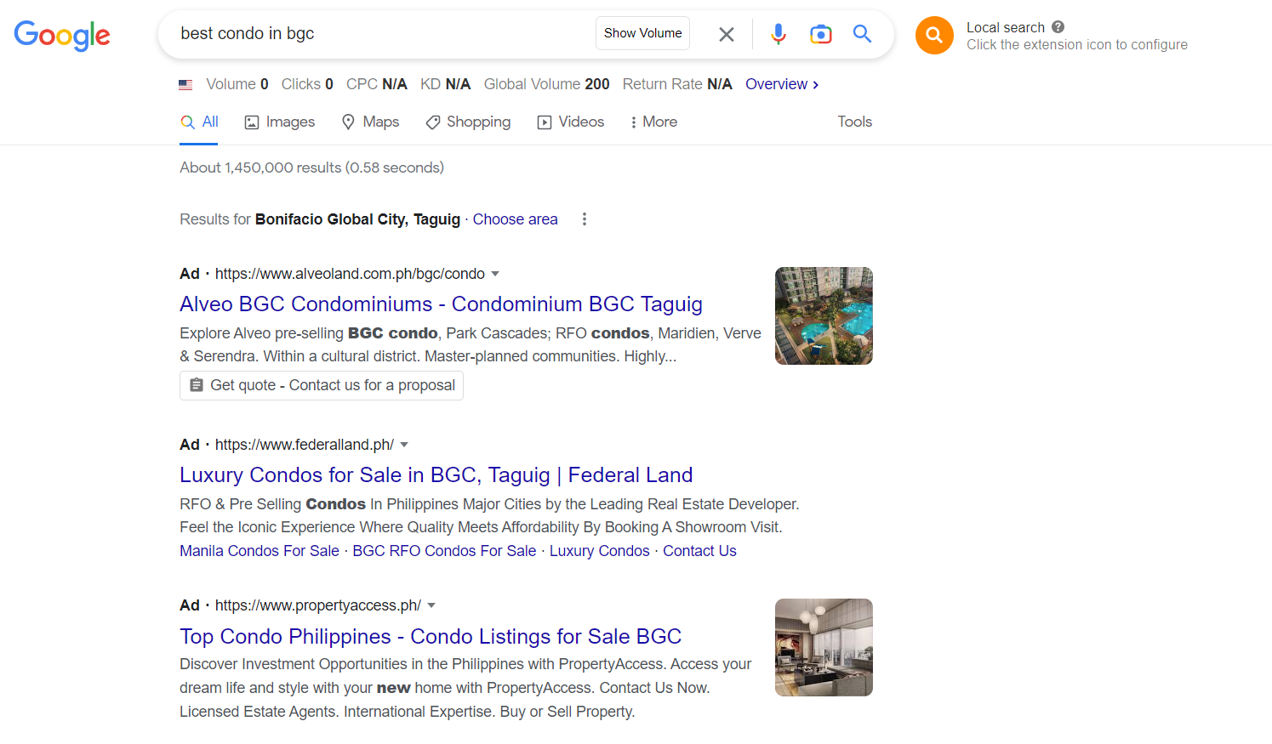Click the Google logo
Image resolution: width=1272 pixels, height=744 pixels.
(62, 35)
